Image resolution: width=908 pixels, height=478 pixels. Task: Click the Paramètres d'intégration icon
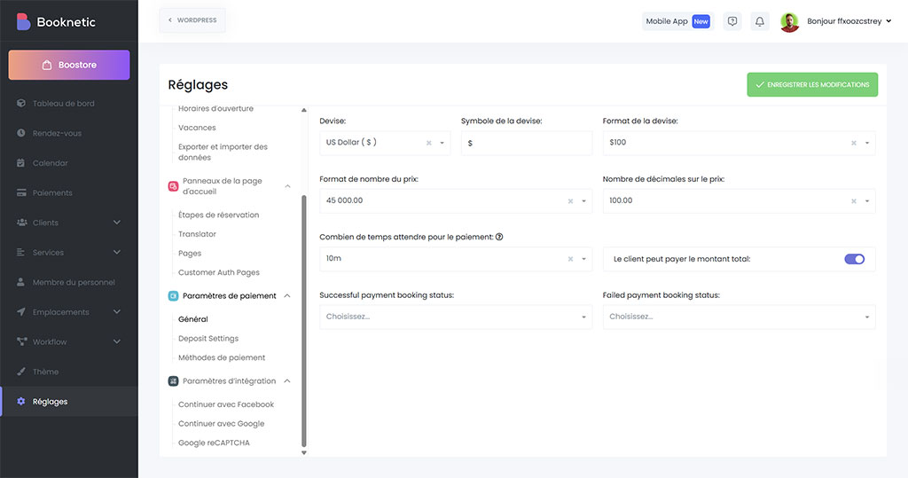tap(173, 380)
